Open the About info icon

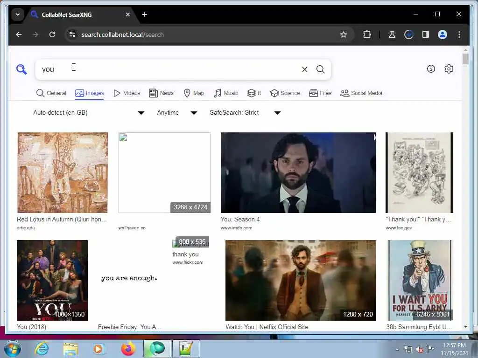coord(431,69)
